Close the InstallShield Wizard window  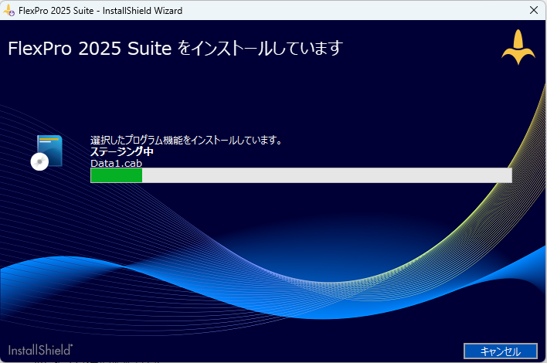pyautogui.click(x=534, y=10)
